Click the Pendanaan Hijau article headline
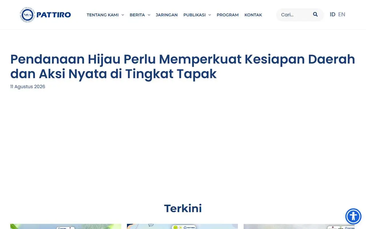Image resolution: width=366 pixels, height=229 pixels. [x=183, y=66]
